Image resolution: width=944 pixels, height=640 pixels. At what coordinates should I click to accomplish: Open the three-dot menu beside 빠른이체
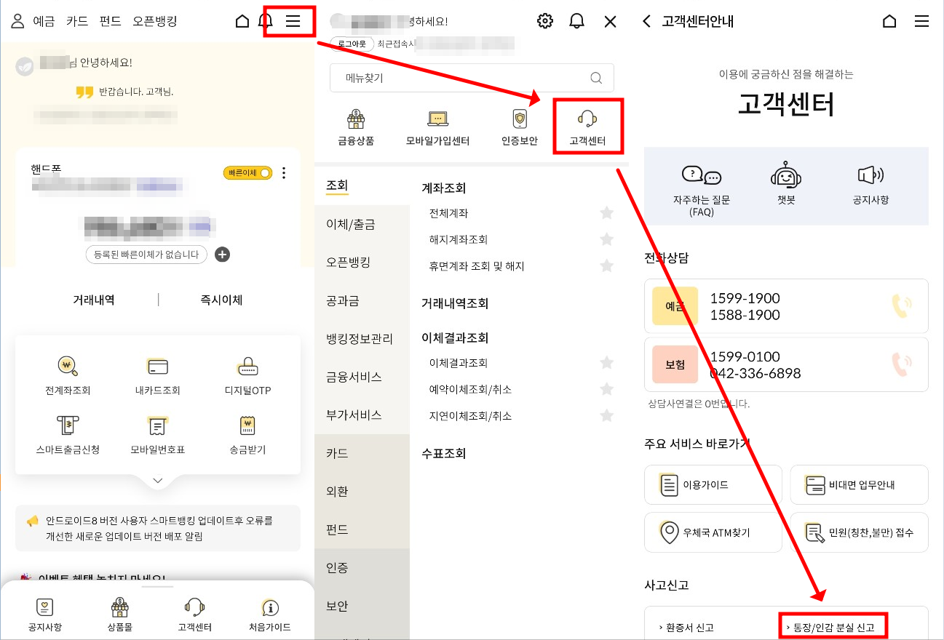tap(285, 173)
